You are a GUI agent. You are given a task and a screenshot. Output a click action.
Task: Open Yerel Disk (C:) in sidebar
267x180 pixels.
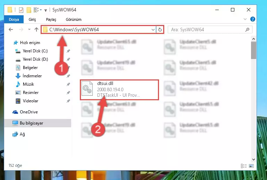click(x=35, y=51)
